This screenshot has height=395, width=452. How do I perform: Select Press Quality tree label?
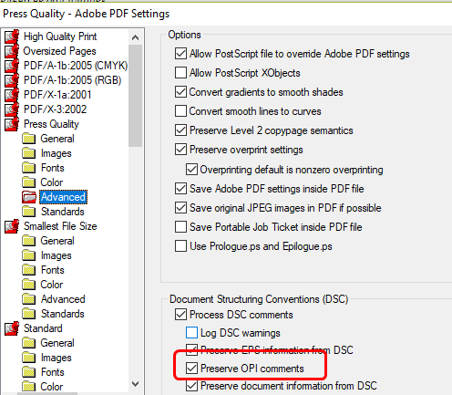tap(51, 124)
